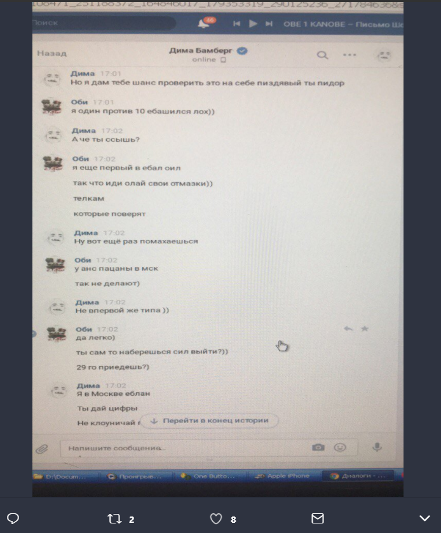
Task: Reply to the hovered Оби message
Action: [348, 328]
